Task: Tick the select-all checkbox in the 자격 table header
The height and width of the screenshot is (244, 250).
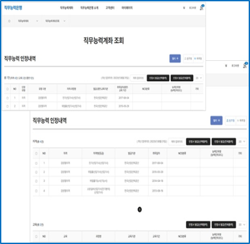Action: pos(36,154)
